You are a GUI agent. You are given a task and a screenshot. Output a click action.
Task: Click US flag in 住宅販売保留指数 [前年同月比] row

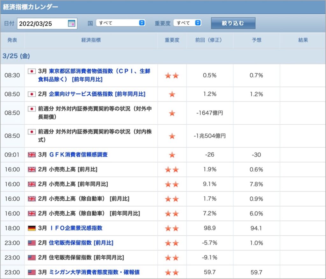pos(32,258)
